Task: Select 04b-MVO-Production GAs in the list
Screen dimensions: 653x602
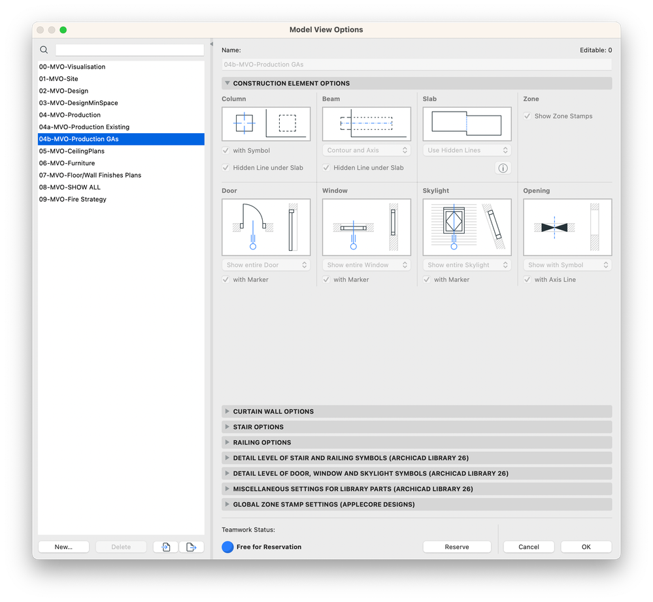Action: coord(121,139)
